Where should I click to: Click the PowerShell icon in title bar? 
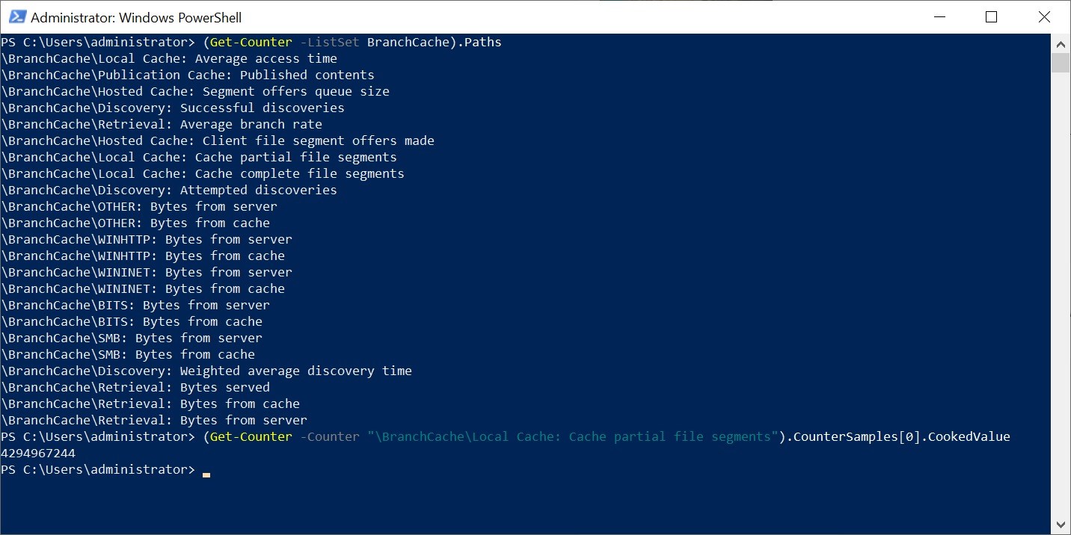16,16
